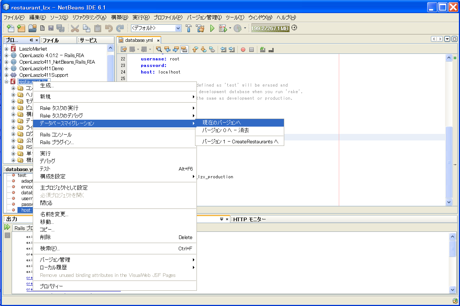Collapse the restaurant_lzx project node

(x=6, y=82)
